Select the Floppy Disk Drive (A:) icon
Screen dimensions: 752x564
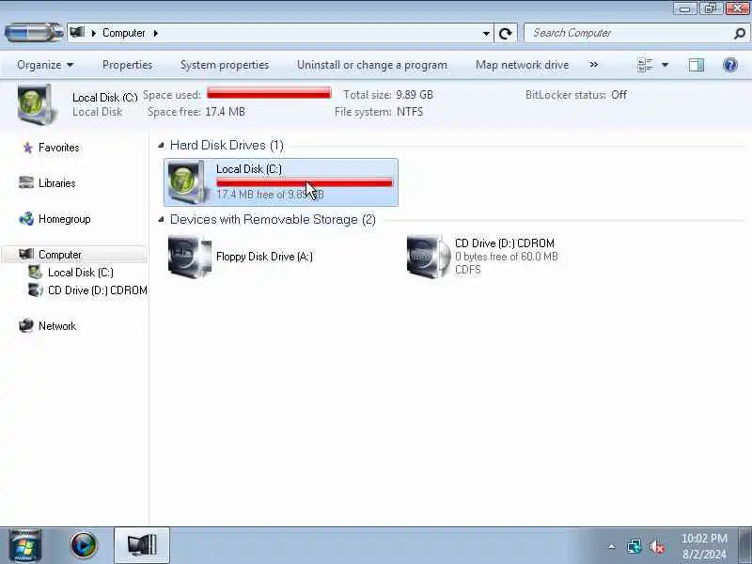[190, 257]
